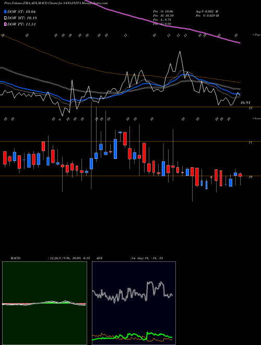261x345 pixels.
Task: Click the ADX (14 day) values text
Action: point(146,258)
